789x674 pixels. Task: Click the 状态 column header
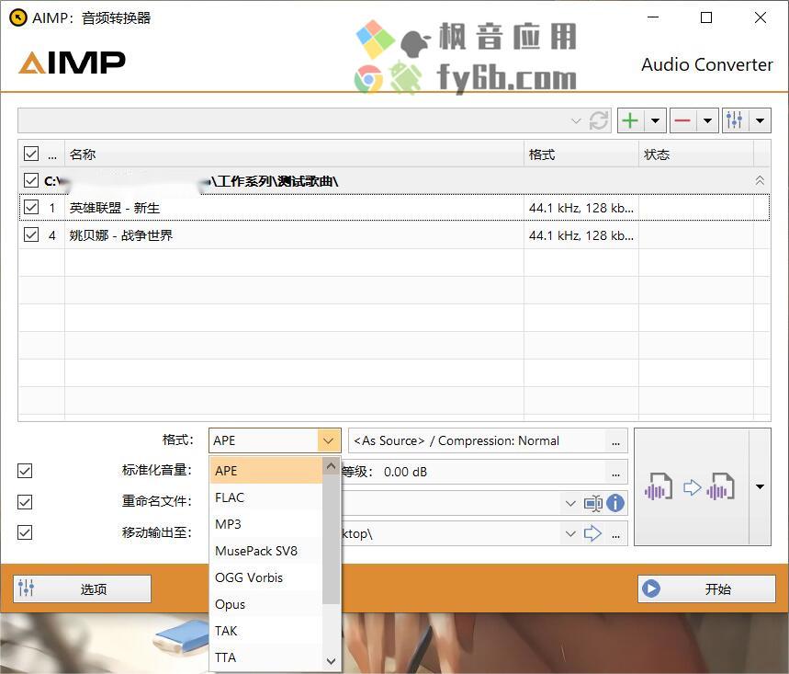click(696, 154)
